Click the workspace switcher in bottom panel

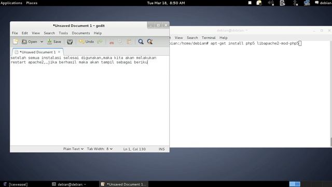pyautogui.click(x=295, y=184)
